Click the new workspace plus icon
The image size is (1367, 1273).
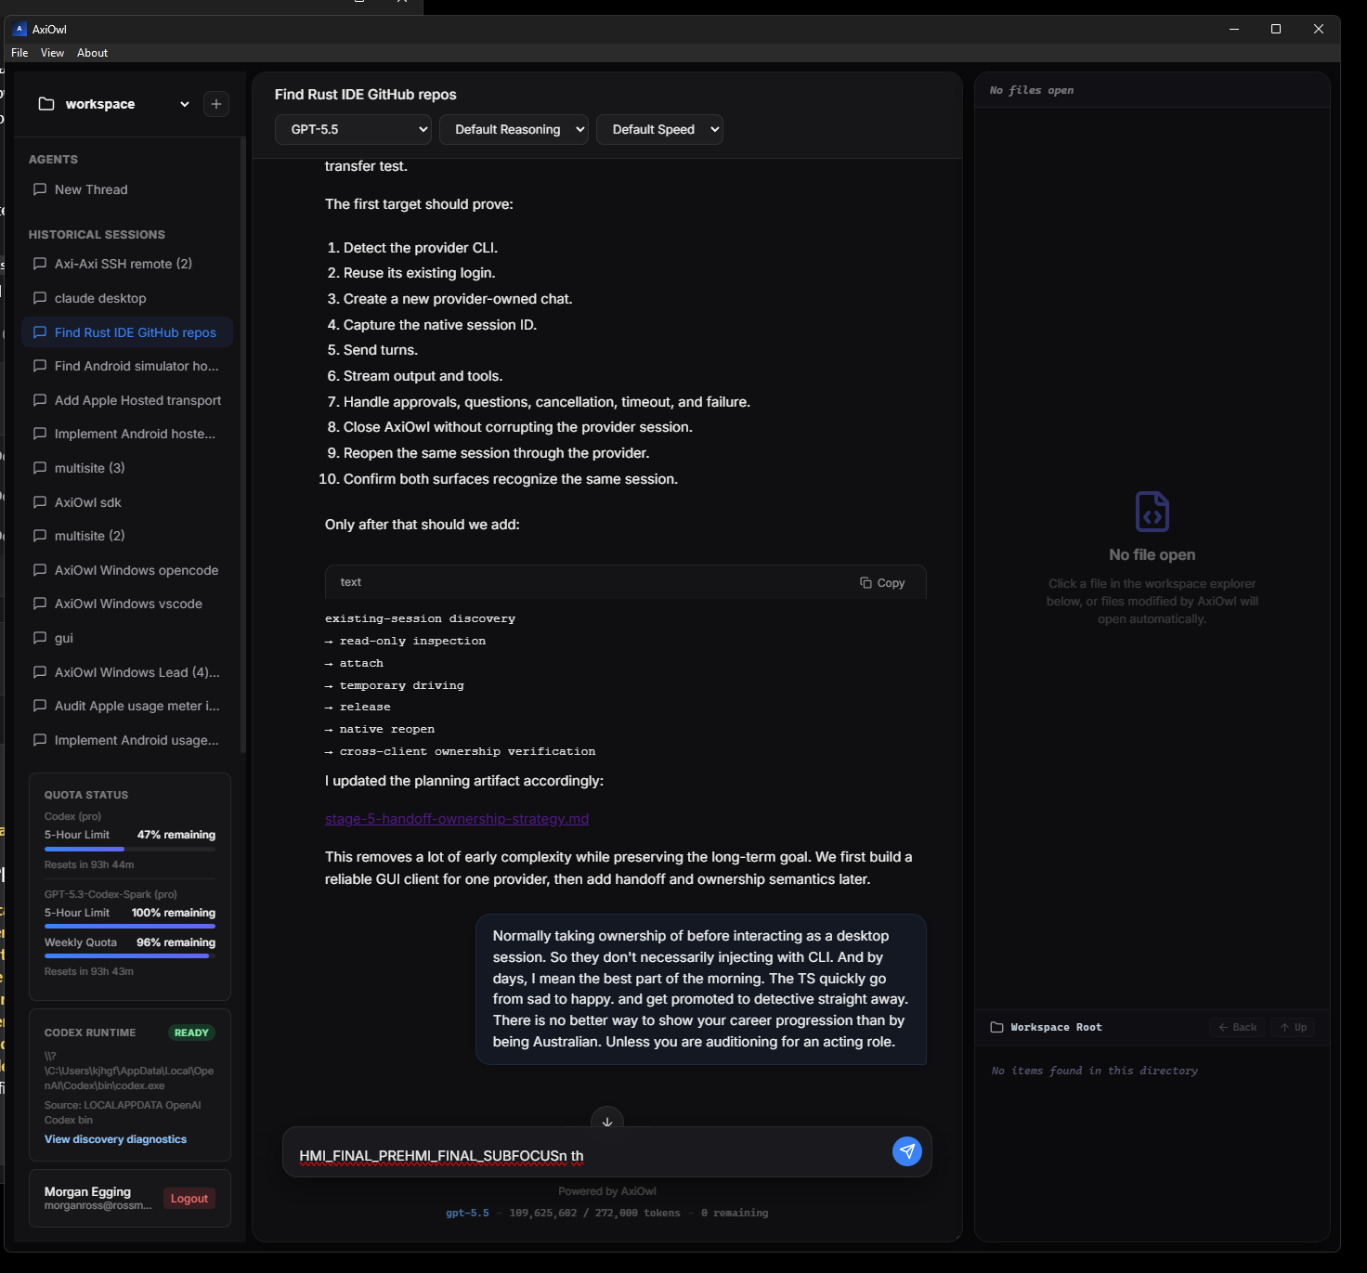pyautogui.click(x=216, y=104)
